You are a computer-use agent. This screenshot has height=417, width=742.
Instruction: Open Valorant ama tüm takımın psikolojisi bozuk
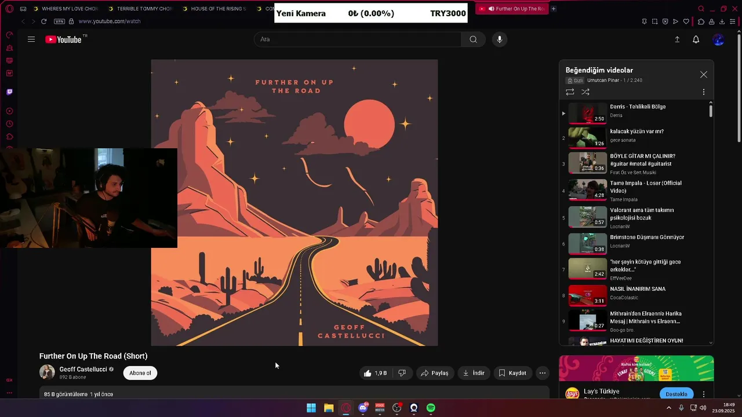(x=635, y=218)
